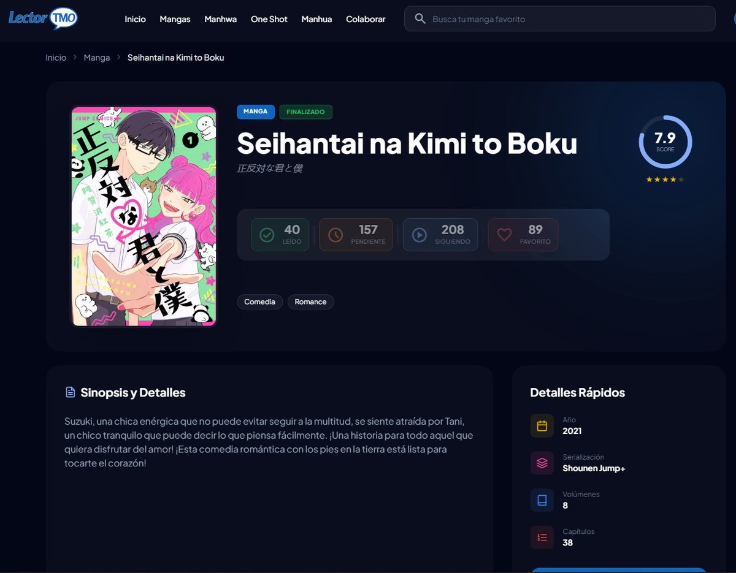Mark as Siguiendo (208)
The width and height of the screenshot is (736, 573).
[x=440, y=235]
